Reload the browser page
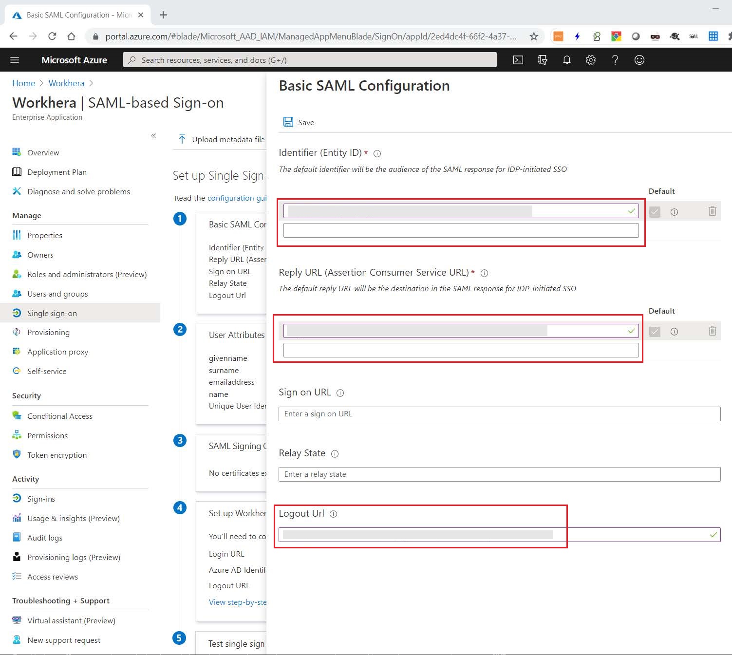 click(x=52, y=36)
